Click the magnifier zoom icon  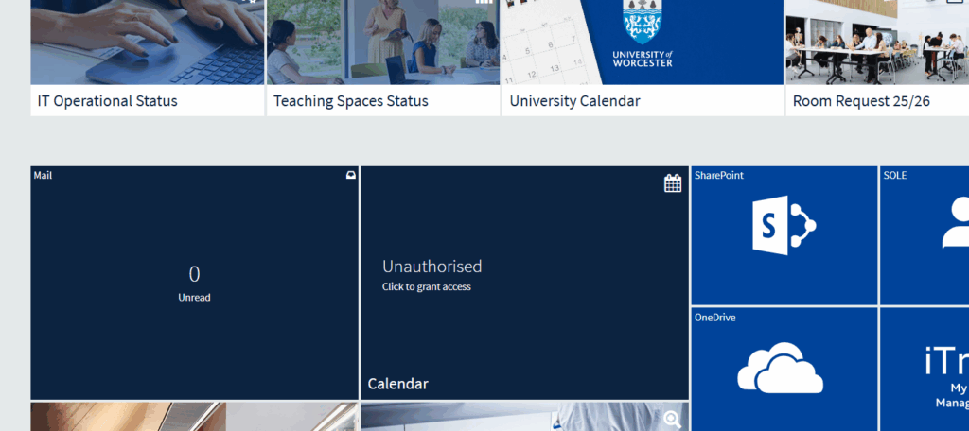pos(673,420)
